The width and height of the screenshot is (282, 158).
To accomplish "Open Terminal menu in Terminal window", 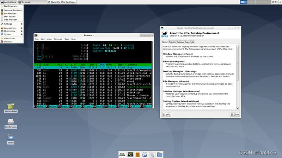I will pyautogui.click(x=58, y=39).
